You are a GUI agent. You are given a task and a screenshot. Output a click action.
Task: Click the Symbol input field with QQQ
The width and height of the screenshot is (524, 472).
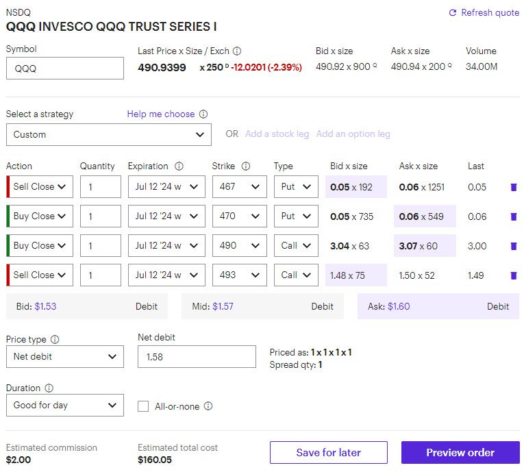coord(65,69)
